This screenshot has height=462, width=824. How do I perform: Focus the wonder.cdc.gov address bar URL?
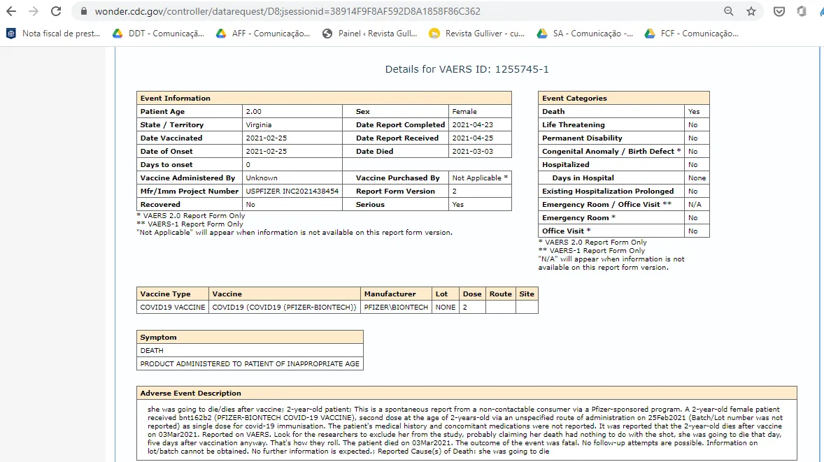pyautogui.click(x=287, y=11)
